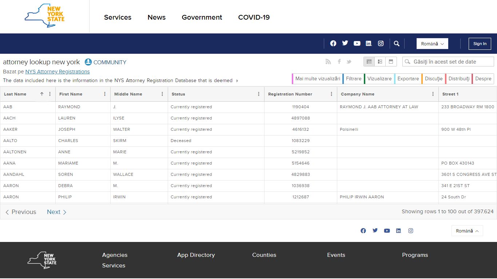Image resolution: width=497 pixels, height=279 pixels.
Task: Open the footer Română language selector
Action: (x=467, y=231)
